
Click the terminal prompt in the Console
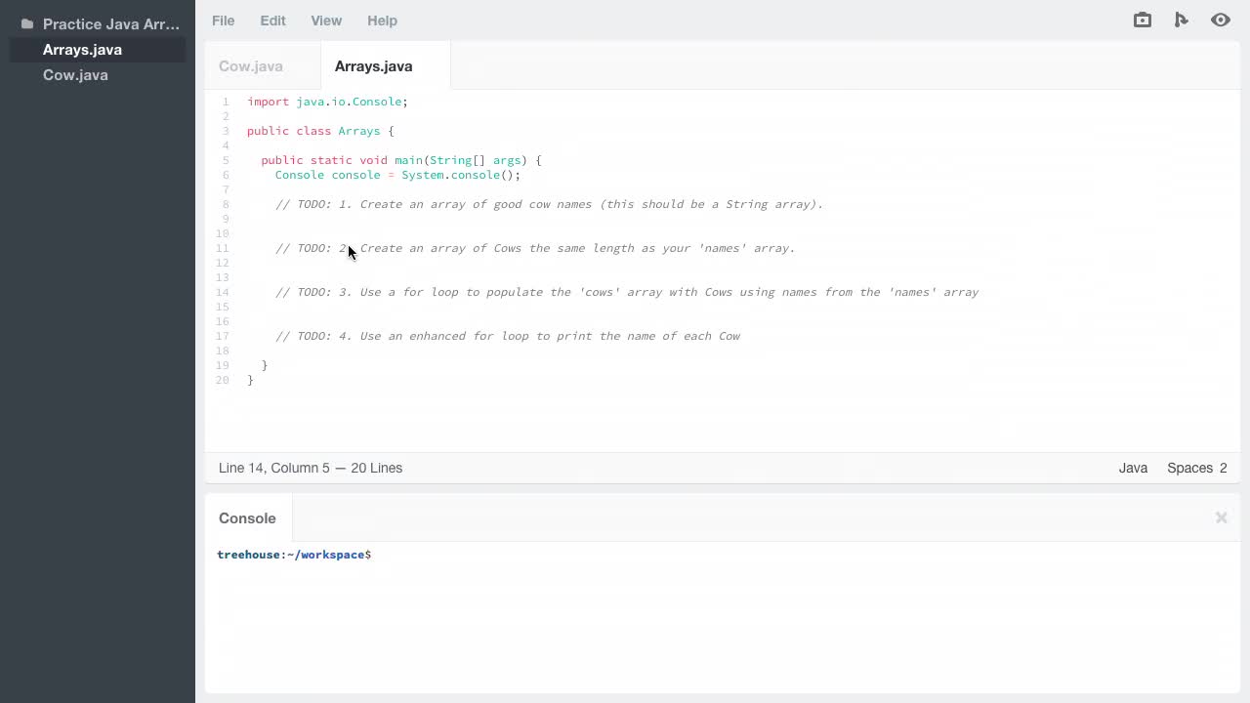294,555
